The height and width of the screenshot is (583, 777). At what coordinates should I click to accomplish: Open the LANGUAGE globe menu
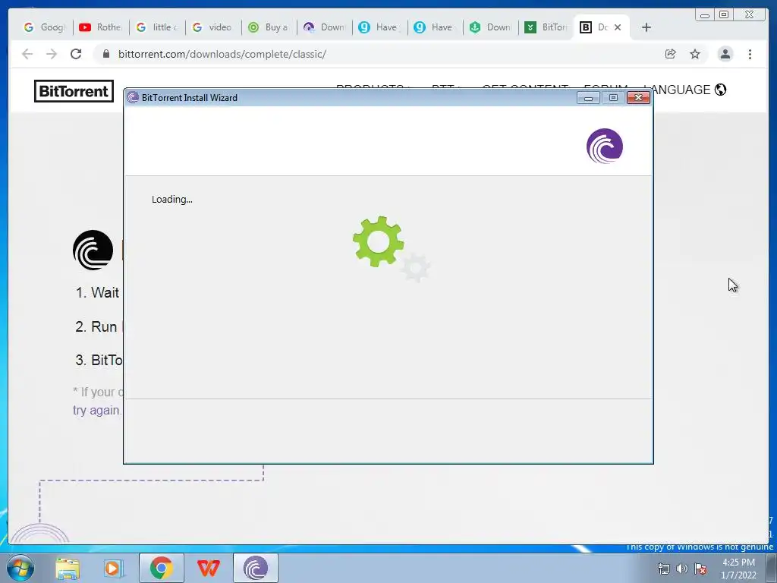[690, 90]
